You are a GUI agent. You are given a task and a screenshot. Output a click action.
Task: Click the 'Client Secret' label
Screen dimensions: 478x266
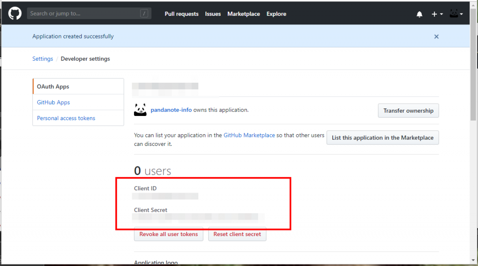point(151,210)
